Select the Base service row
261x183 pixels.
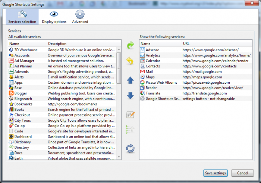point(62,88)
